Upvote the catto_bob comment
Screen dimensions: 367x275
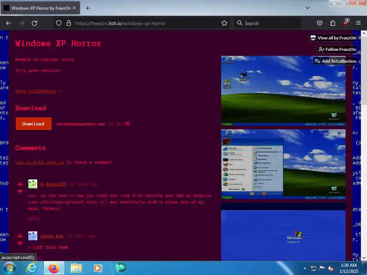tap(20, 236)
